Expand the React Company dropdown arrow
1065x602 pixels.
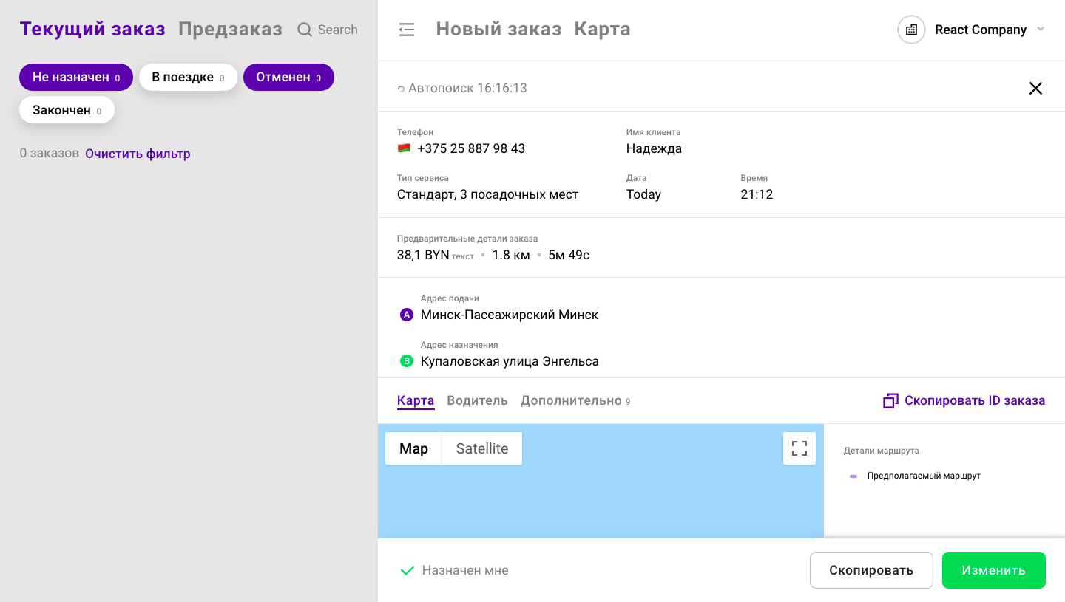point(1041,30)
